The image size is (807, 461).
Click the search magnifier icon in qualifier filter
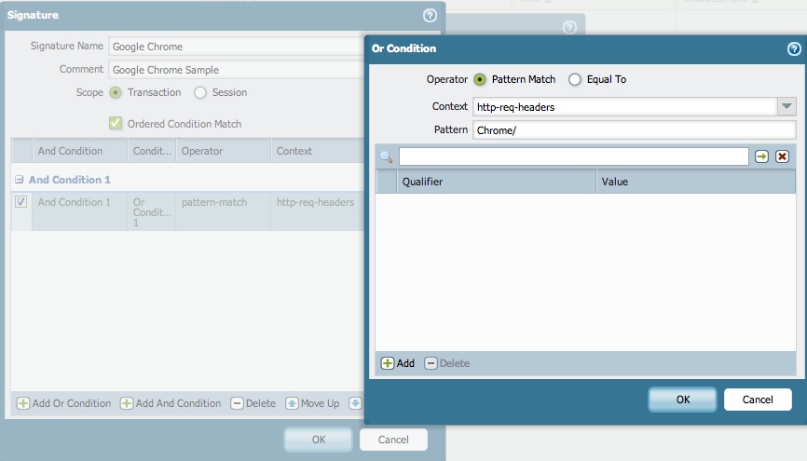(387, 156)
